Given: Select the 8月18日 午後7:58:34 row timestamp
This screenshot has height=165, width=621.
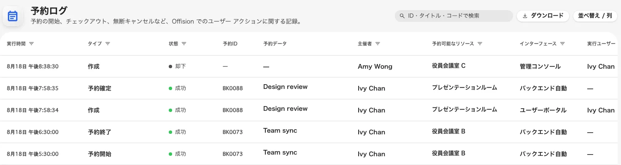Looking at the screenshot, I should point(32,110).
